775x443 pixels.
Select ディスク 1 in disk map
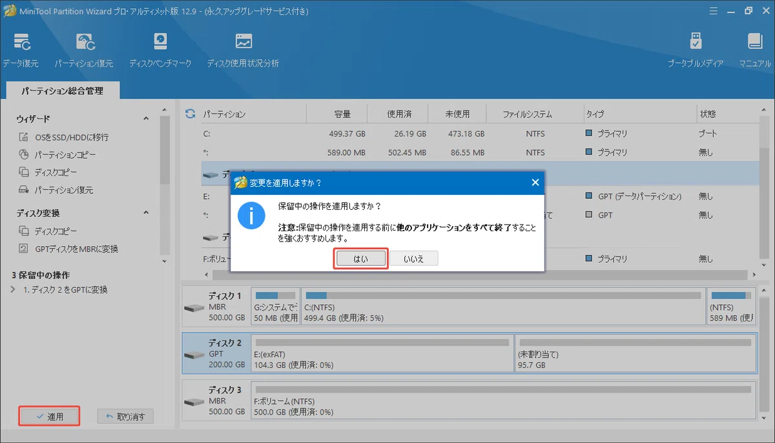click(x=216, y=307)
